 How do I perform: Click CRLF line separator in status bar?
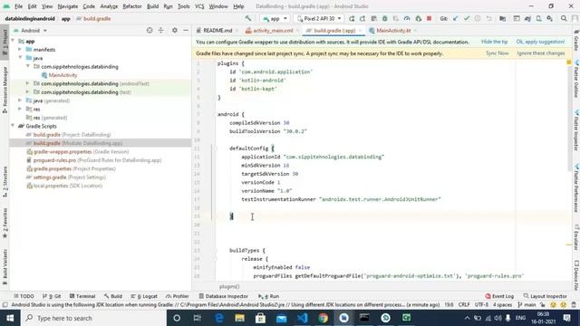coord(464,305)
